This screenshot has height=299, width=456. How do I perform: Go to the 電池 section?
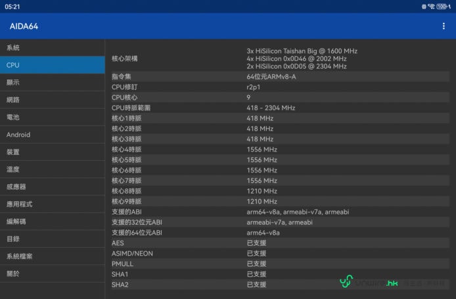point(53,117)
